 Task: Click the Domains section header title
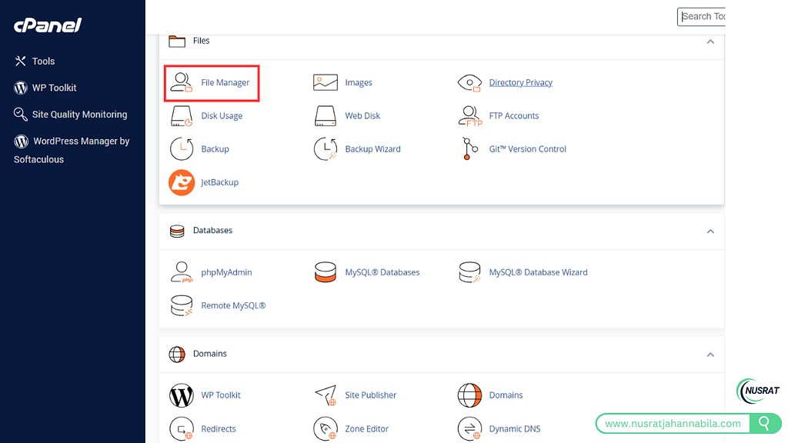(209, 354)
